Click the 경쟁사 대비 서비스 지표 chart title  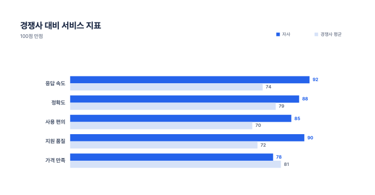60,25
